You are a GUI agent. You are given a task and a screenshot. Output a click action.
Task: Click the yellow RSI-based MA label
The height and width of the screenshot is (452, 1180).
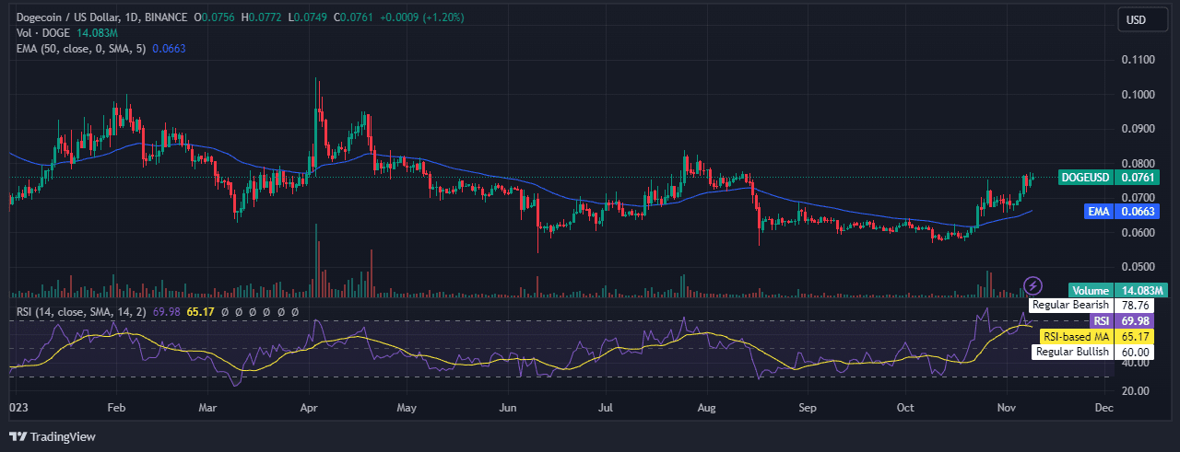[1077, 337]
